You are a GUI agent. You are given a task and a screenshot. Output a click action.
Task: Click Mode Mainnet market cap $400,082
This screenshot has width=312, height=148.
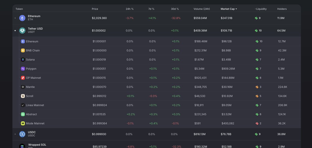pyautogui.click(x=228, y=123)
